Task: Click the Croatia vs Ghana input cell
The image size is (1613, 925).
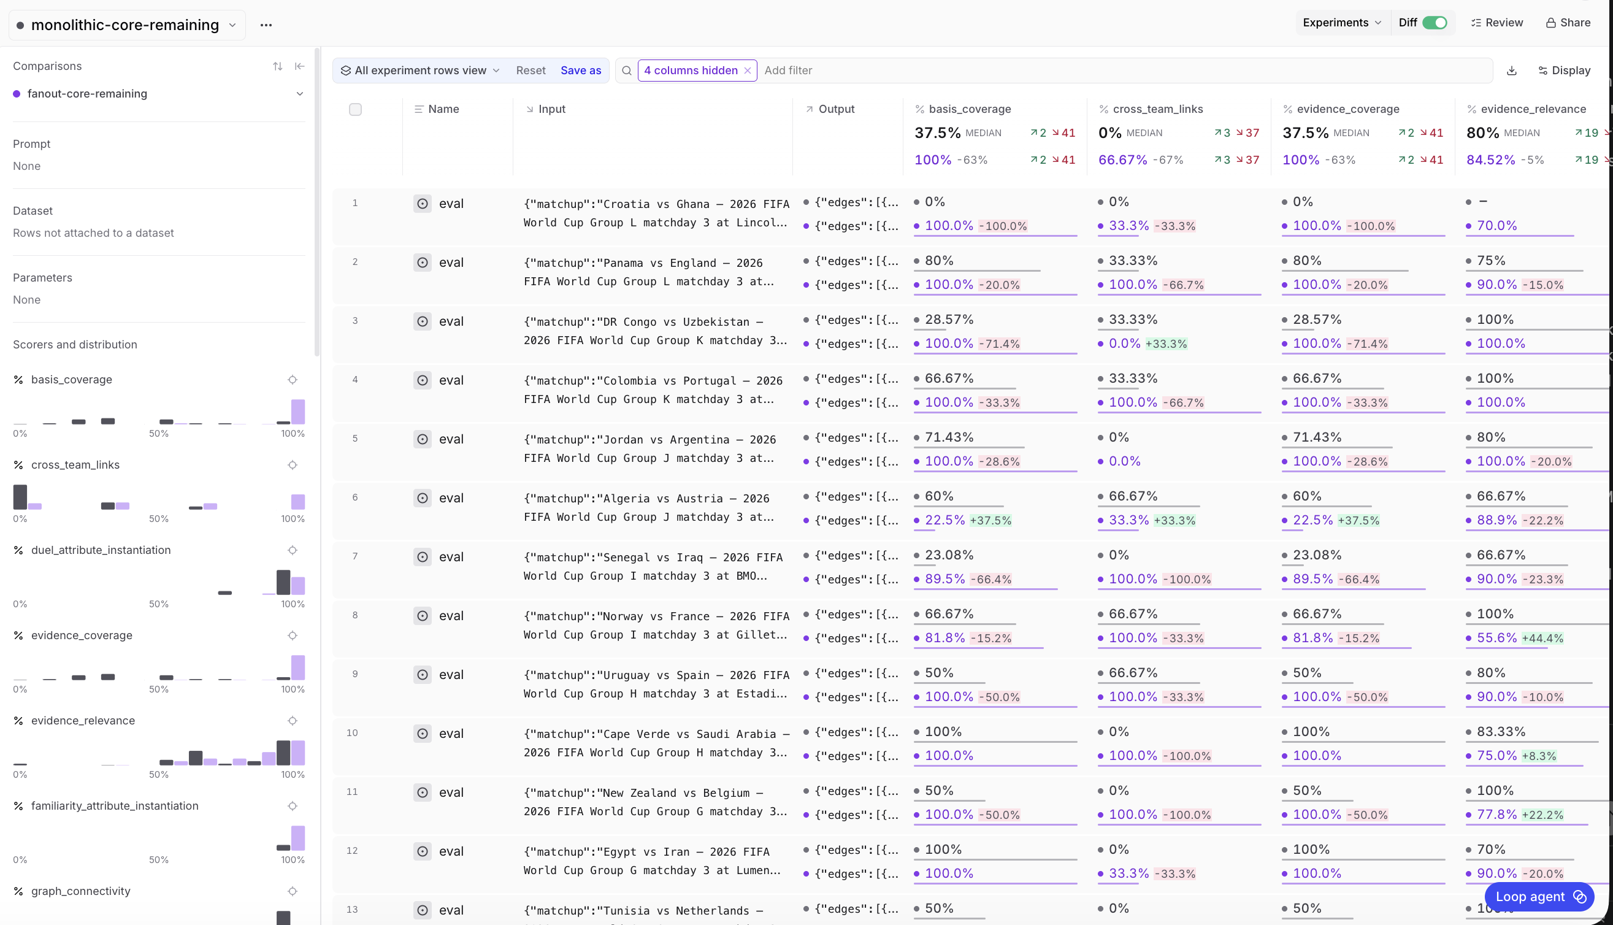Action: (656, 213)
